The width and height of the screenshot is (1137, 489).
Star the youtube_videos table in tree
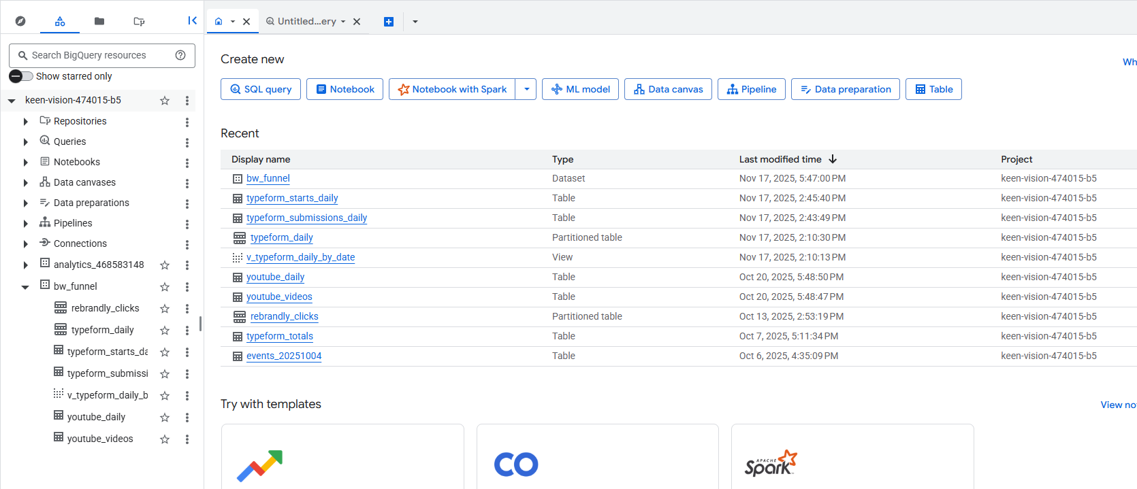pos(165,439)
